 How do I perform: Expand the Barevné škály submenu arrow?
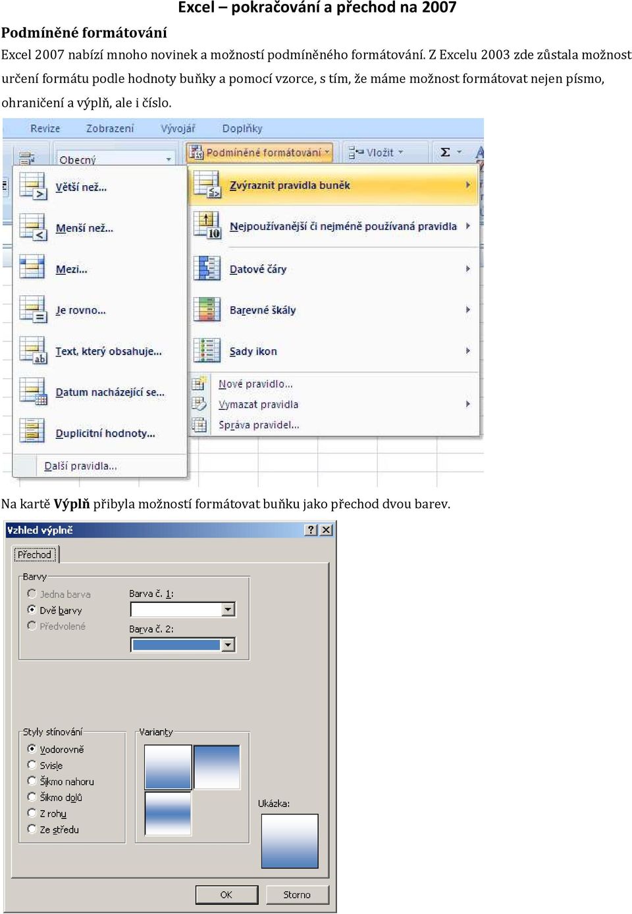468,310
